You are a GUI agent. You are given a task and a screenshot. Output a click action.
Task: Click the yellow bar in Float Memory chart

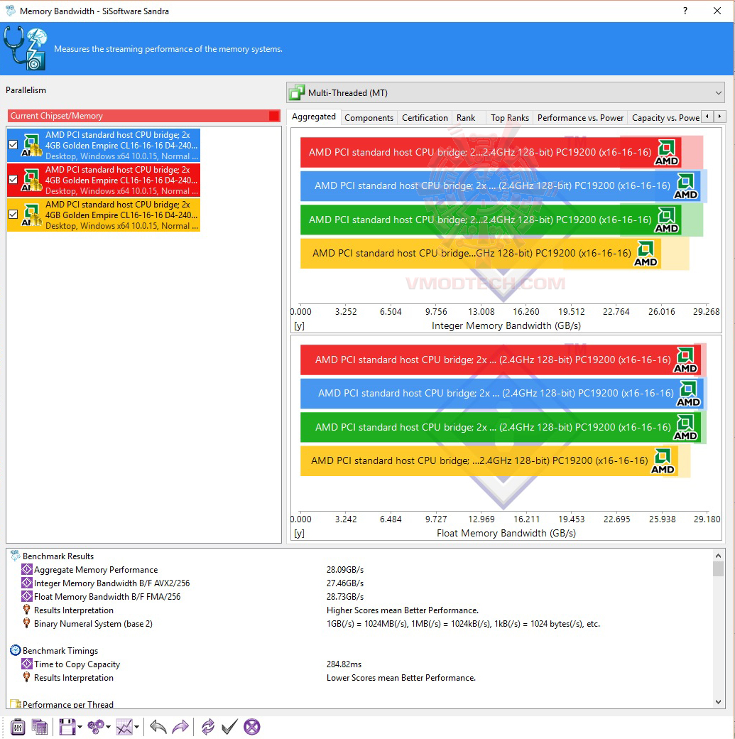489,461
